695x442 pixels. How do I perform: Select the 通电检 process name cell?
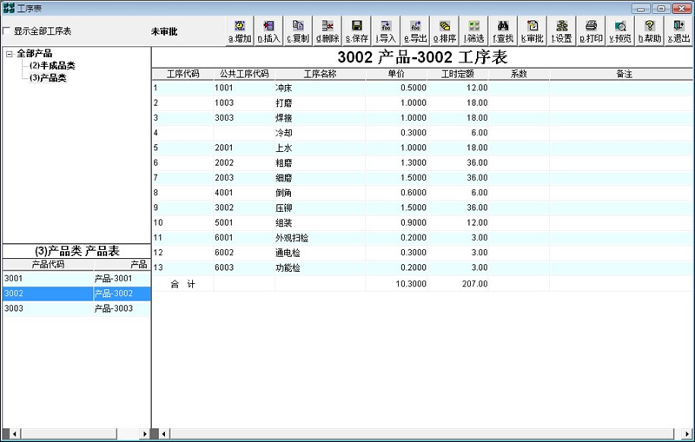(320, 253)
